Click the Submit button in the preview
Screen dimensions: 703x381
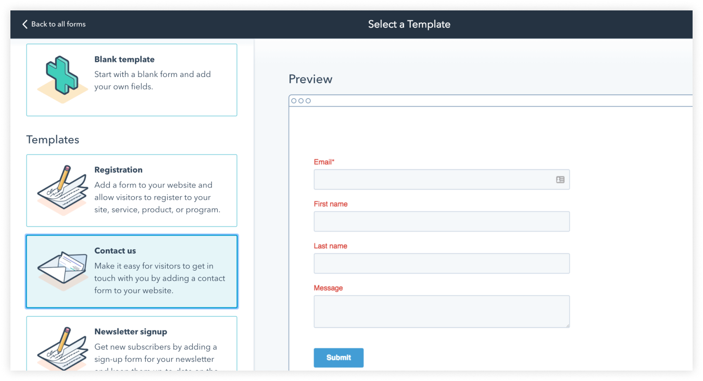(338, 358)
